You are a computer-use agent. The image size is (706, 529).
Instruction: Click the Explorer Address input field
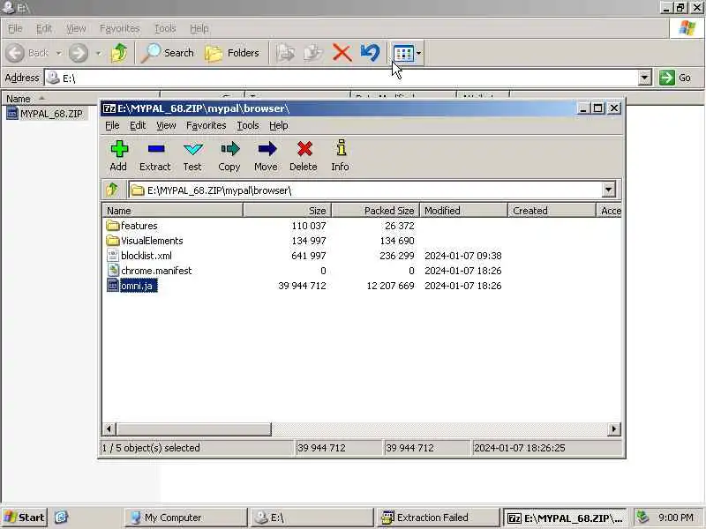[342, 78]
